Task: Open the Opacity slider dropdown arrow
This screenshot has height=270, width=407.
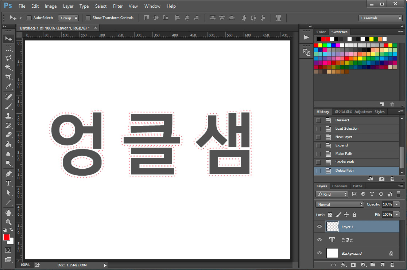Action: 397,204
